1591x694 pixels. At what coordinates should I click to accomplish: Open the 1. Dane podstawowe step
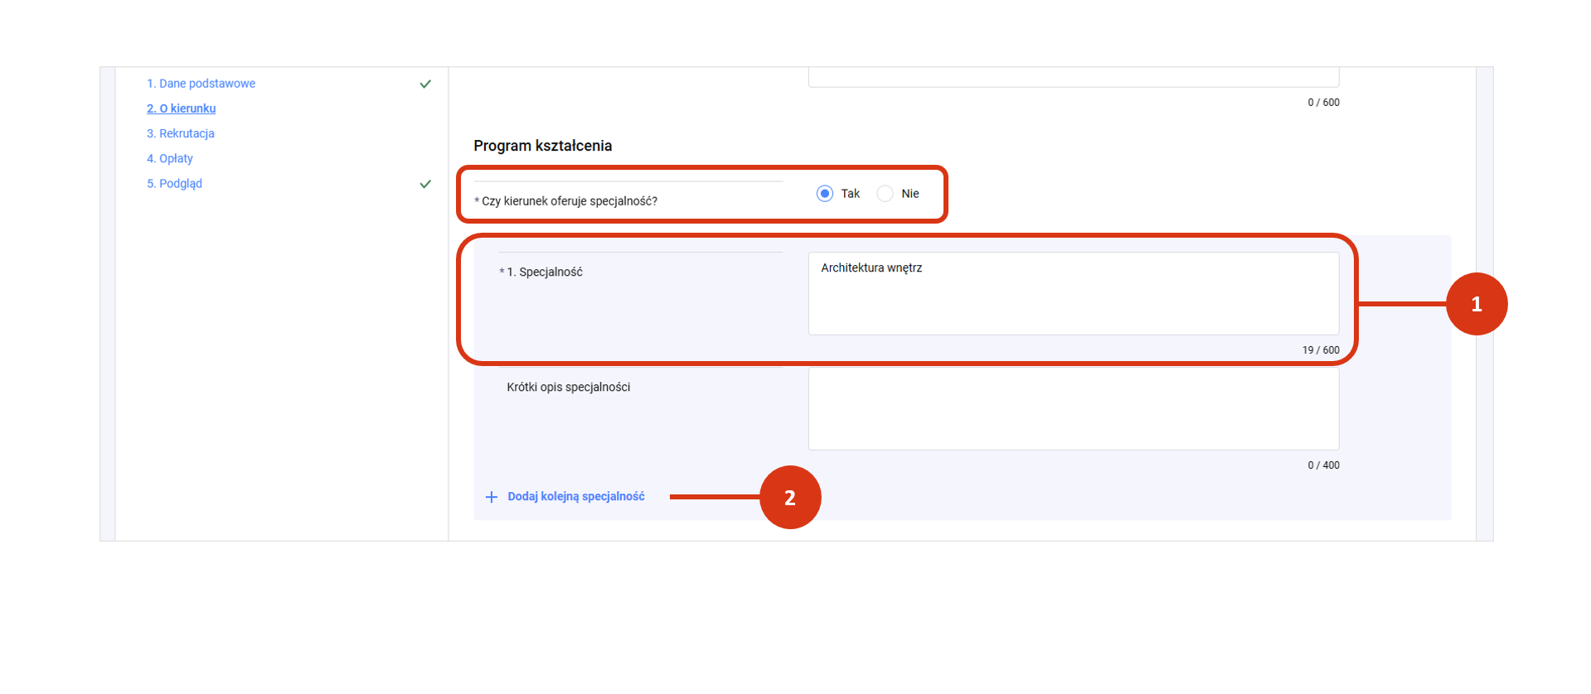click(x=201, y=84)
